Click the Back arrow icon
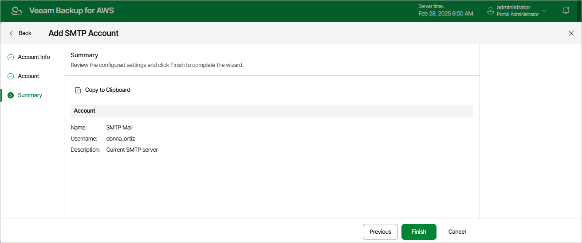 pyautogui.click(x=12, y=33)
